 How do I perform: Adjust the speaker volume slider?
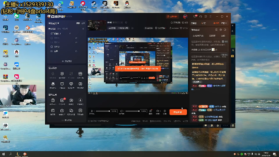[x=132, y=111]
